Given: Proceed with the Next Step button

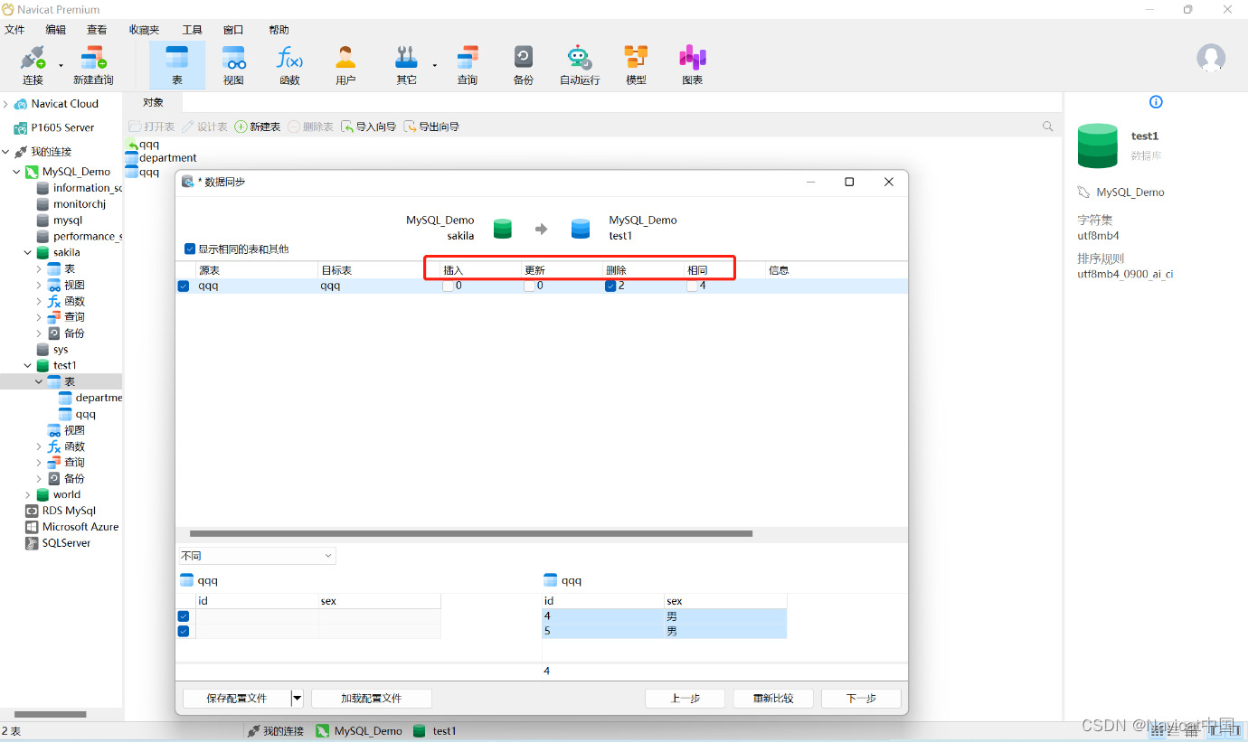Looking at the screenshot, I should [861, 699].
